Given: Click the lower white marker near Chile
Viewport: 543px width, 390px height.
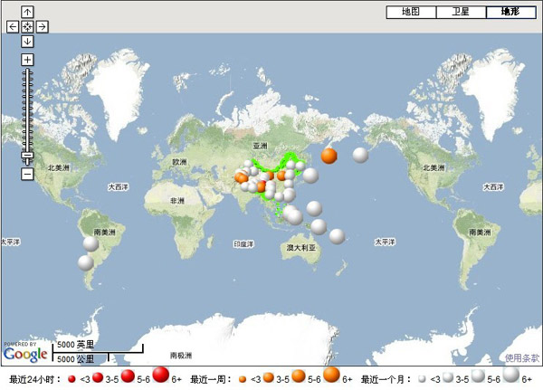Looking at the screenshot, I should pyautogui.click(x=86, y=263).
